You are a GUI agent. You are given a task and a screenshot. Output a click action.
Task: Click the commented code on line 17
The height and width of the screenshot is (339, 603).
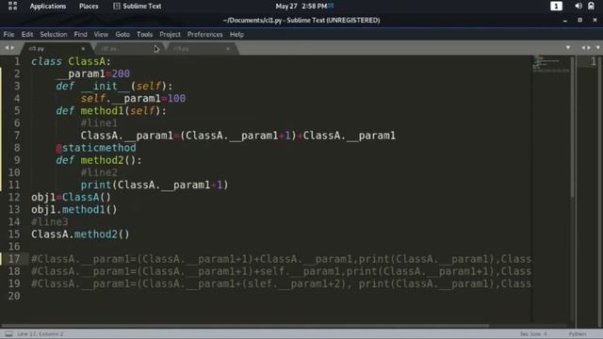tap(281, 259)
